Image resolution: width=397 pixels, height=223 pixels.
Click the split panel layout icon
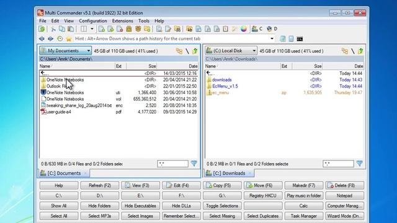pyautogui.click(x=84, y=29)
